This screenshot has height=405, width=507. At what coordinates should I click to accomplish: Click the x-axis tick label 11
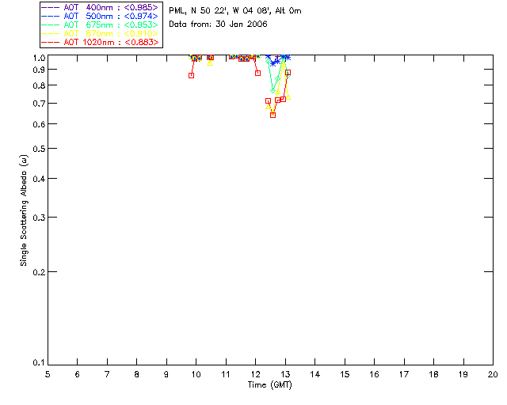coord(226,374)
